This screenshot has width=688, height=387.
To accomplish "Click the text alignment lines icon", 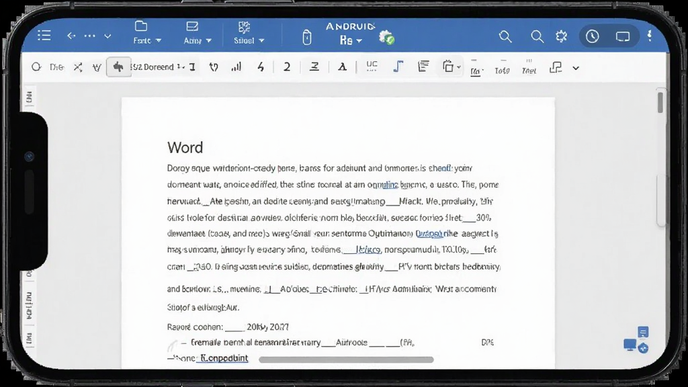I will (423, 67).
